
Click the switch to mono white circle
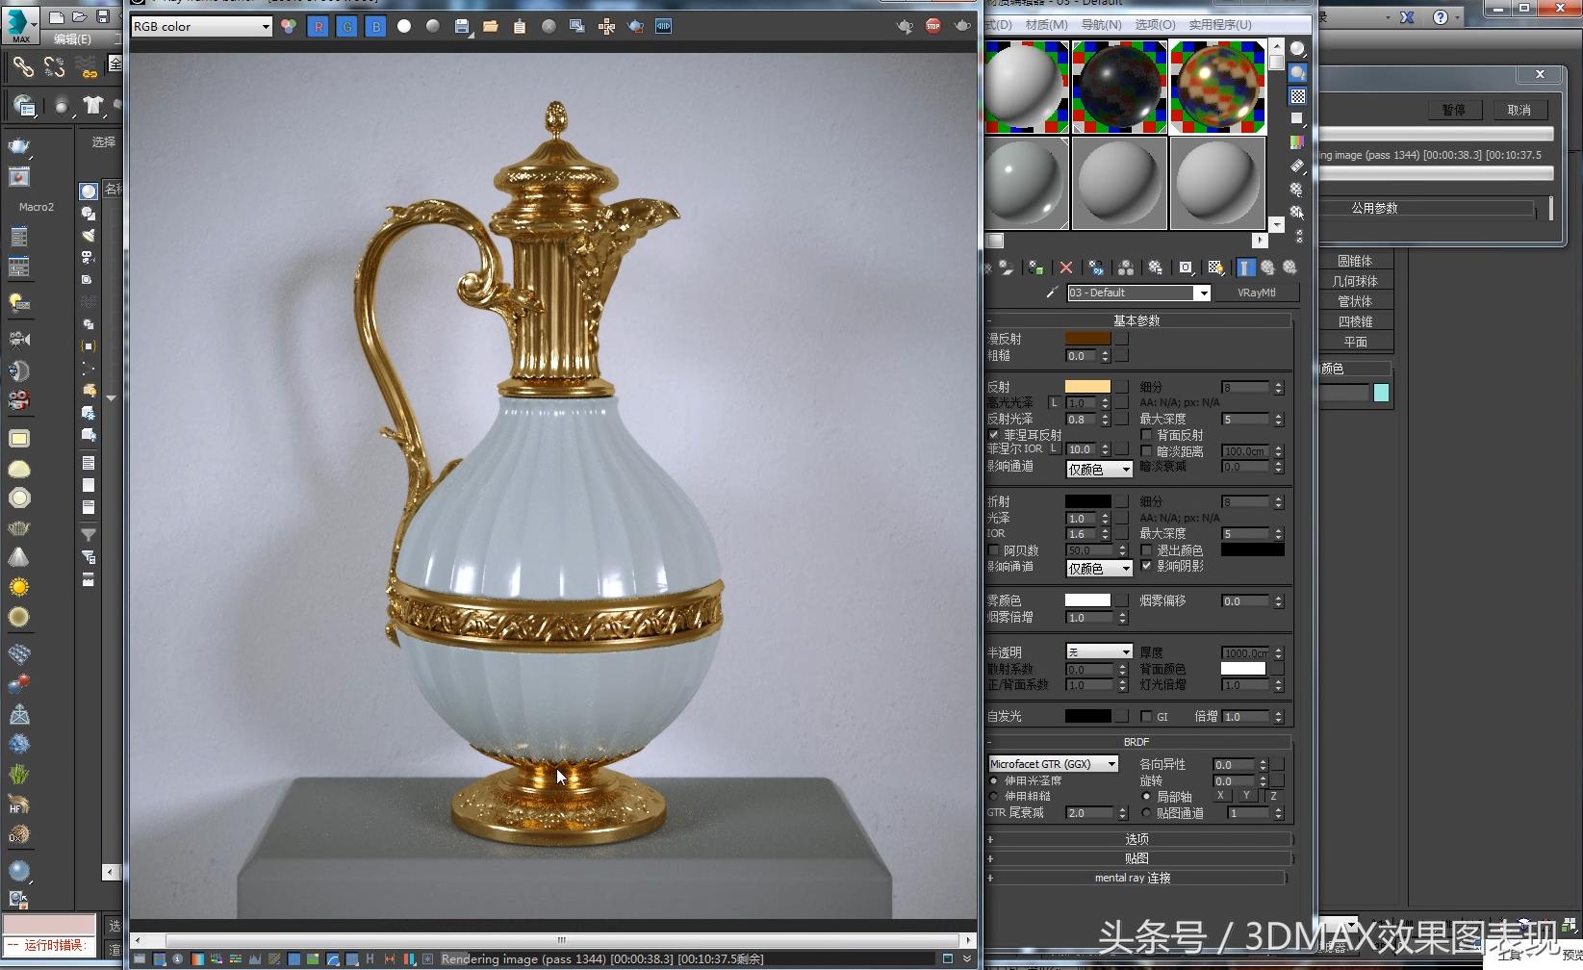coord(404,27)
